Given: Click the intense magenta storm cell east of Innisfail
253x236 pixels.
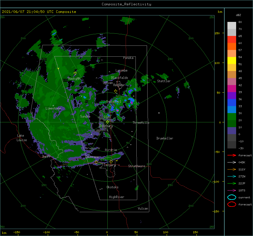Looking at the screenshot, I should coord(132,102).
